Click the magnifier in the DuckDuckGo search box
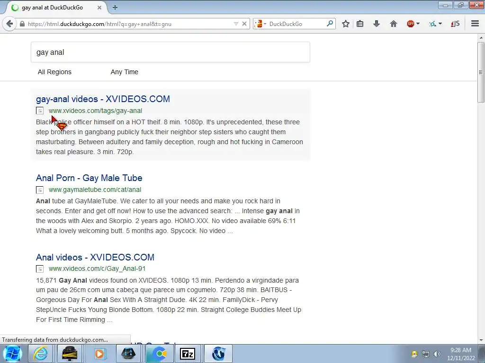 tap(330, 24)
